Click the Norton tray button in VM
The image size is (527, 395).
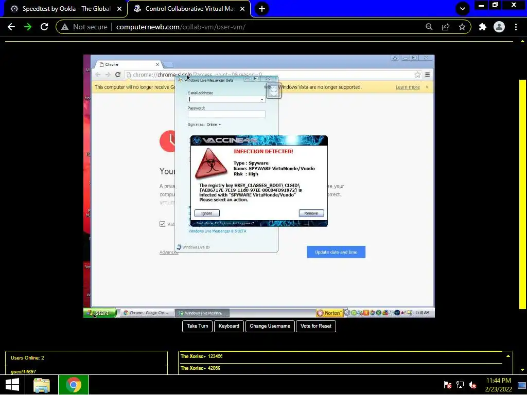click(329, 313)
